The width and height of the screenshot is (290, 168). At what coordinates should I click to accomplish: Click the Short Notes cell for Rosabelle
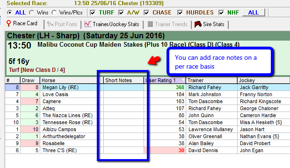[123, 143]
